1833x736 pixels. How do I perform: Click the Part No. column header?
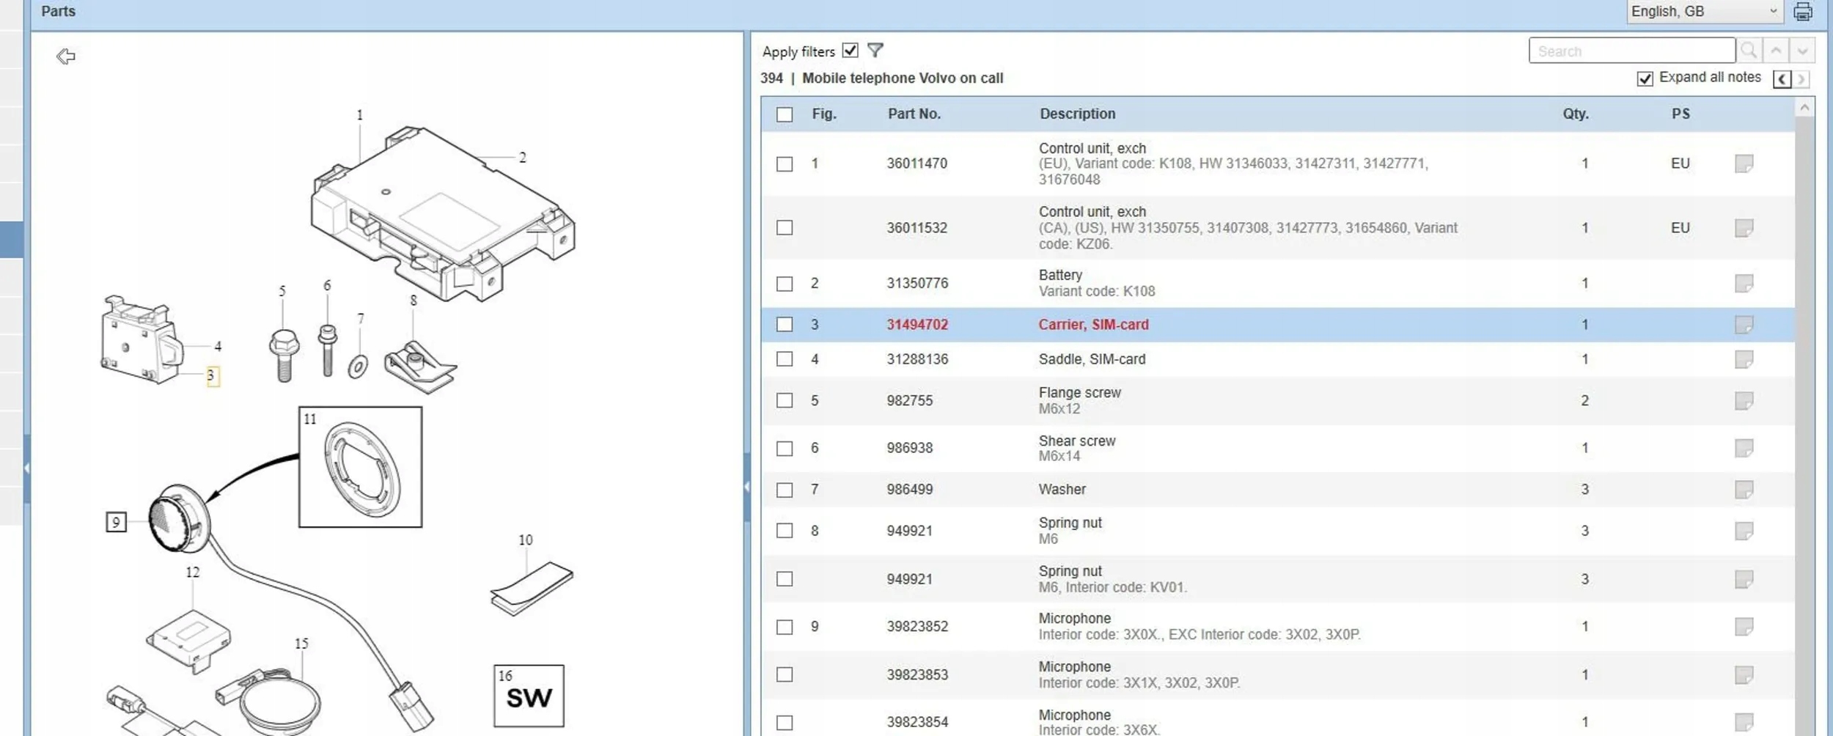point(914,114)
